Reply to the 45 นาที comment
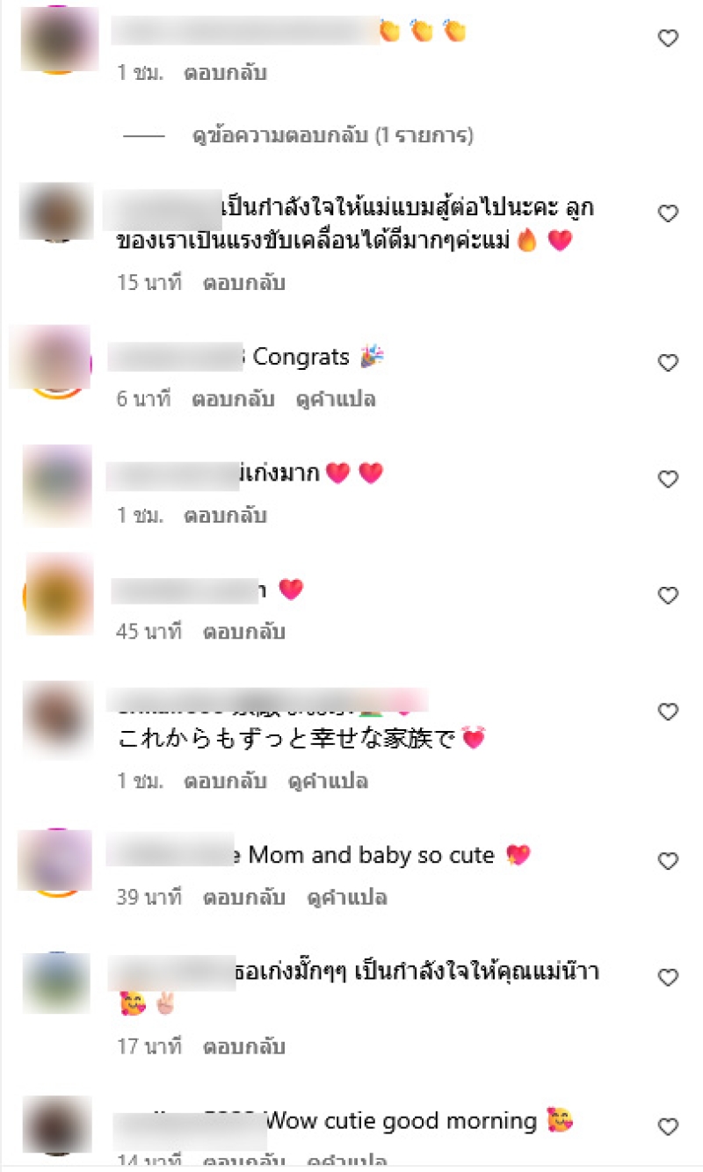Image resolution: width=703 pixels, height=1172 pixels. click(244, 632)
